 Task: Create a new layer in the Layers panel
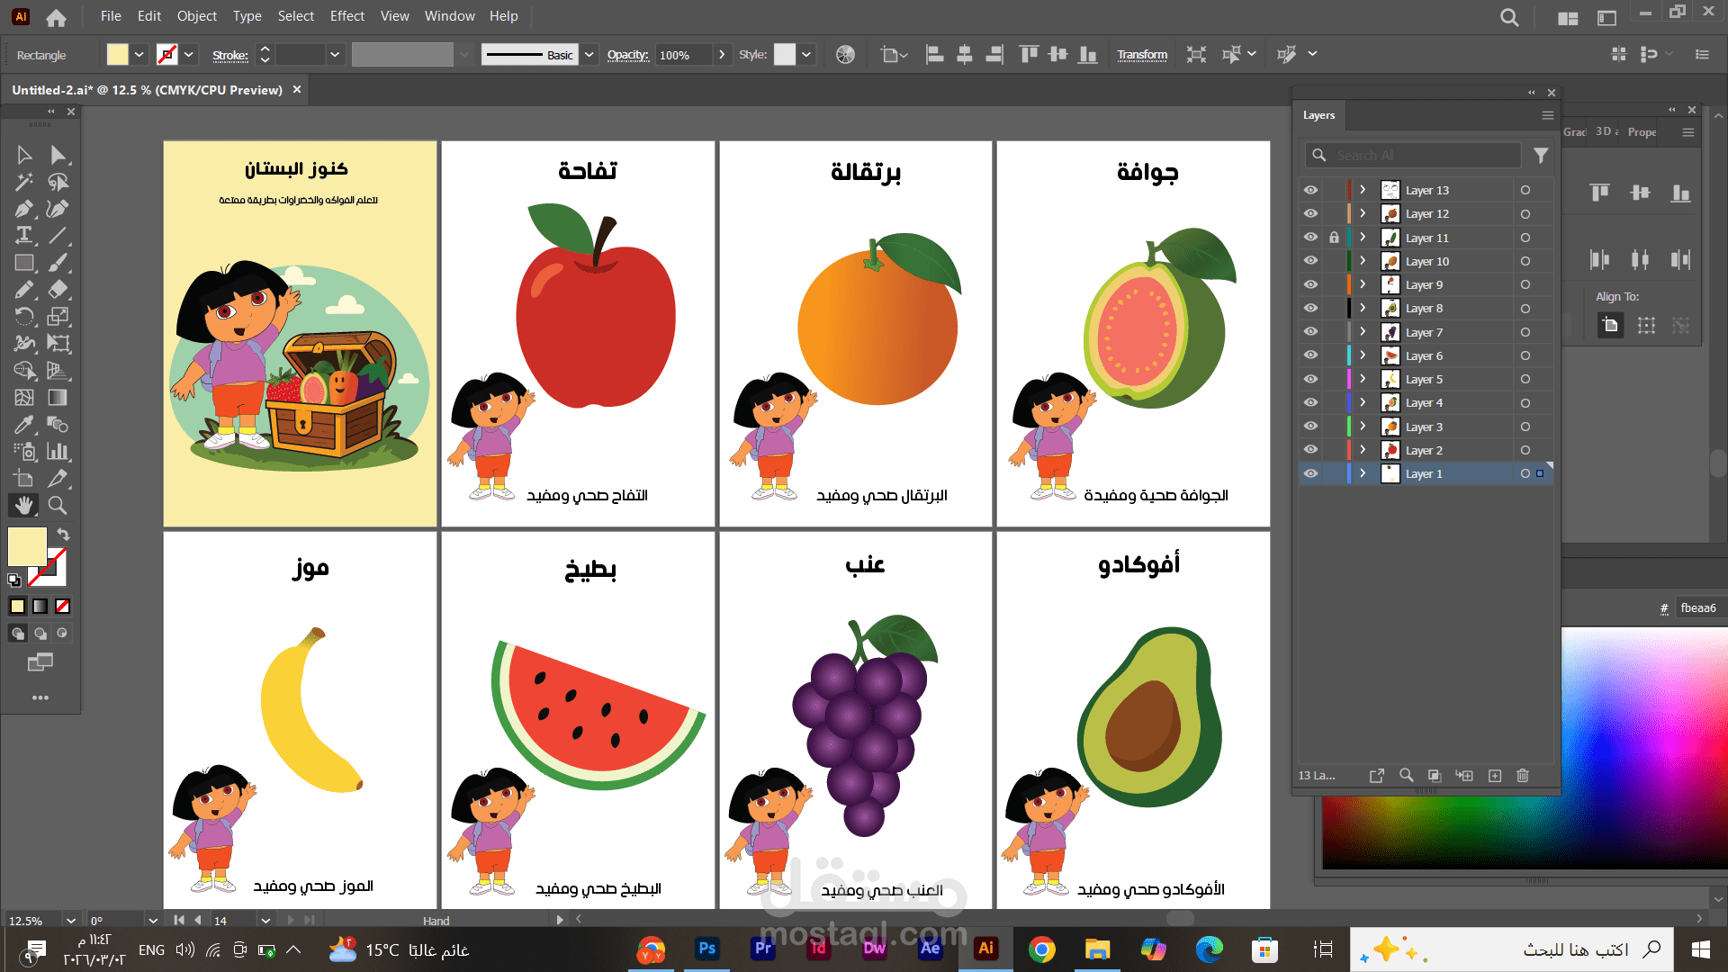coord(1495,776)
